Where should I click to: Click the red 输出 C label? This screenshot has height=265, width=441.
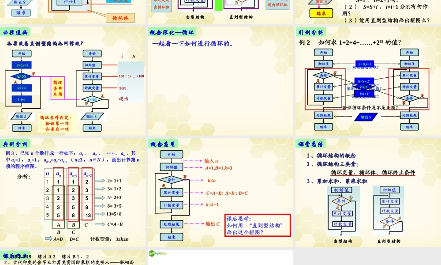tap(213, 224)
